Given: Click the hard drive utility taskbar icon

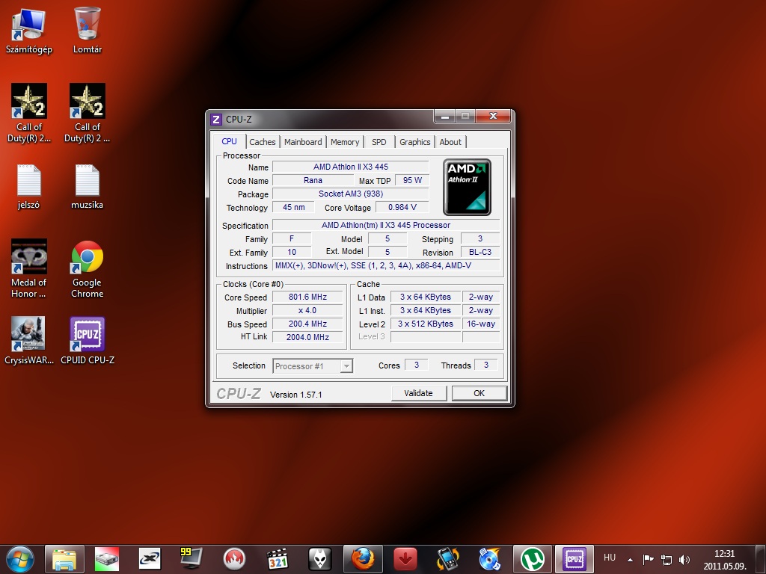Looking at the screenshot, I should (x=107, y=559).
